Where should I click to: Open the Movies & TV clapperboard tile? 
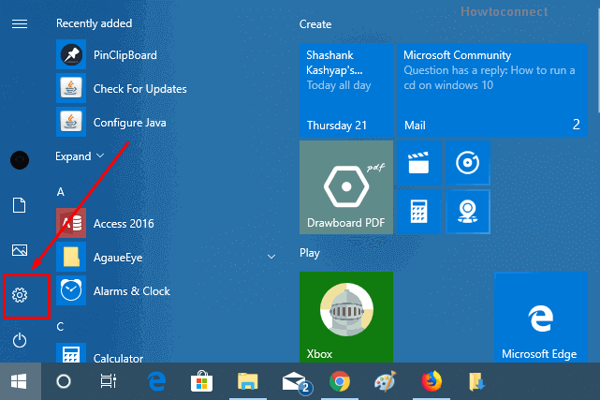pos(419,163)
